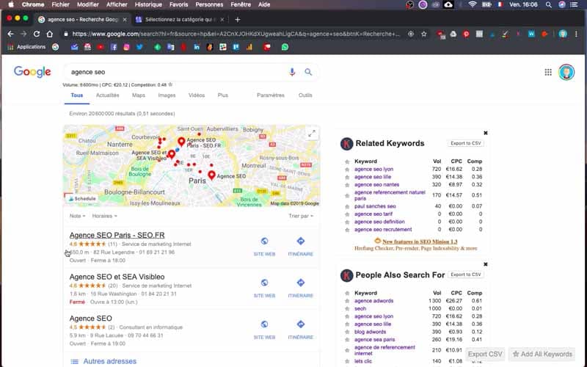Open the New features in SEO Minion link
This screenshot has width=587, height=367.
click(420, 241)
